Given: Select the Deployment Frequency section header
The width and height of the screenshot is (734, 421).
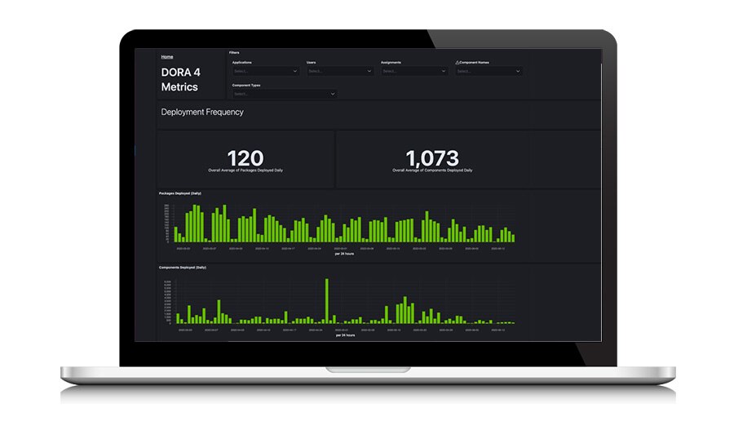Looking at the screenshot, I should [202, 113].
